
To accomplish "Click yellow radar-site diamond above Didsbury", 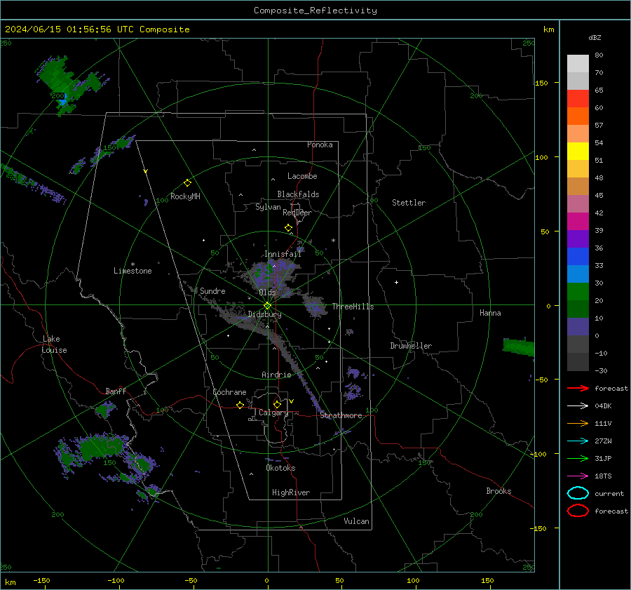I will click(267, 306).
